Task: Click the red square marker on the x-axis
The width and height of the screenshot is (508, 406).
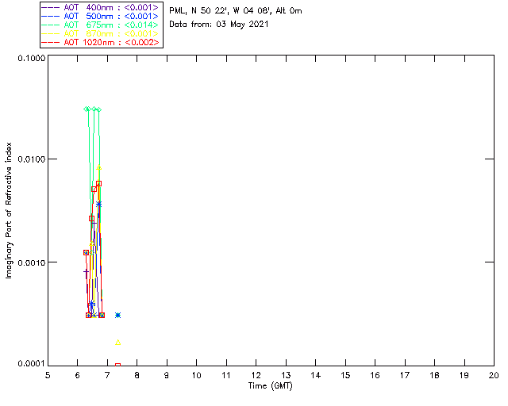Action: 117,366
